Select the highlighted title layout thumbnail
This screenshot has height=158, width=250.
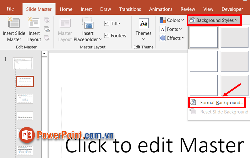25,81
